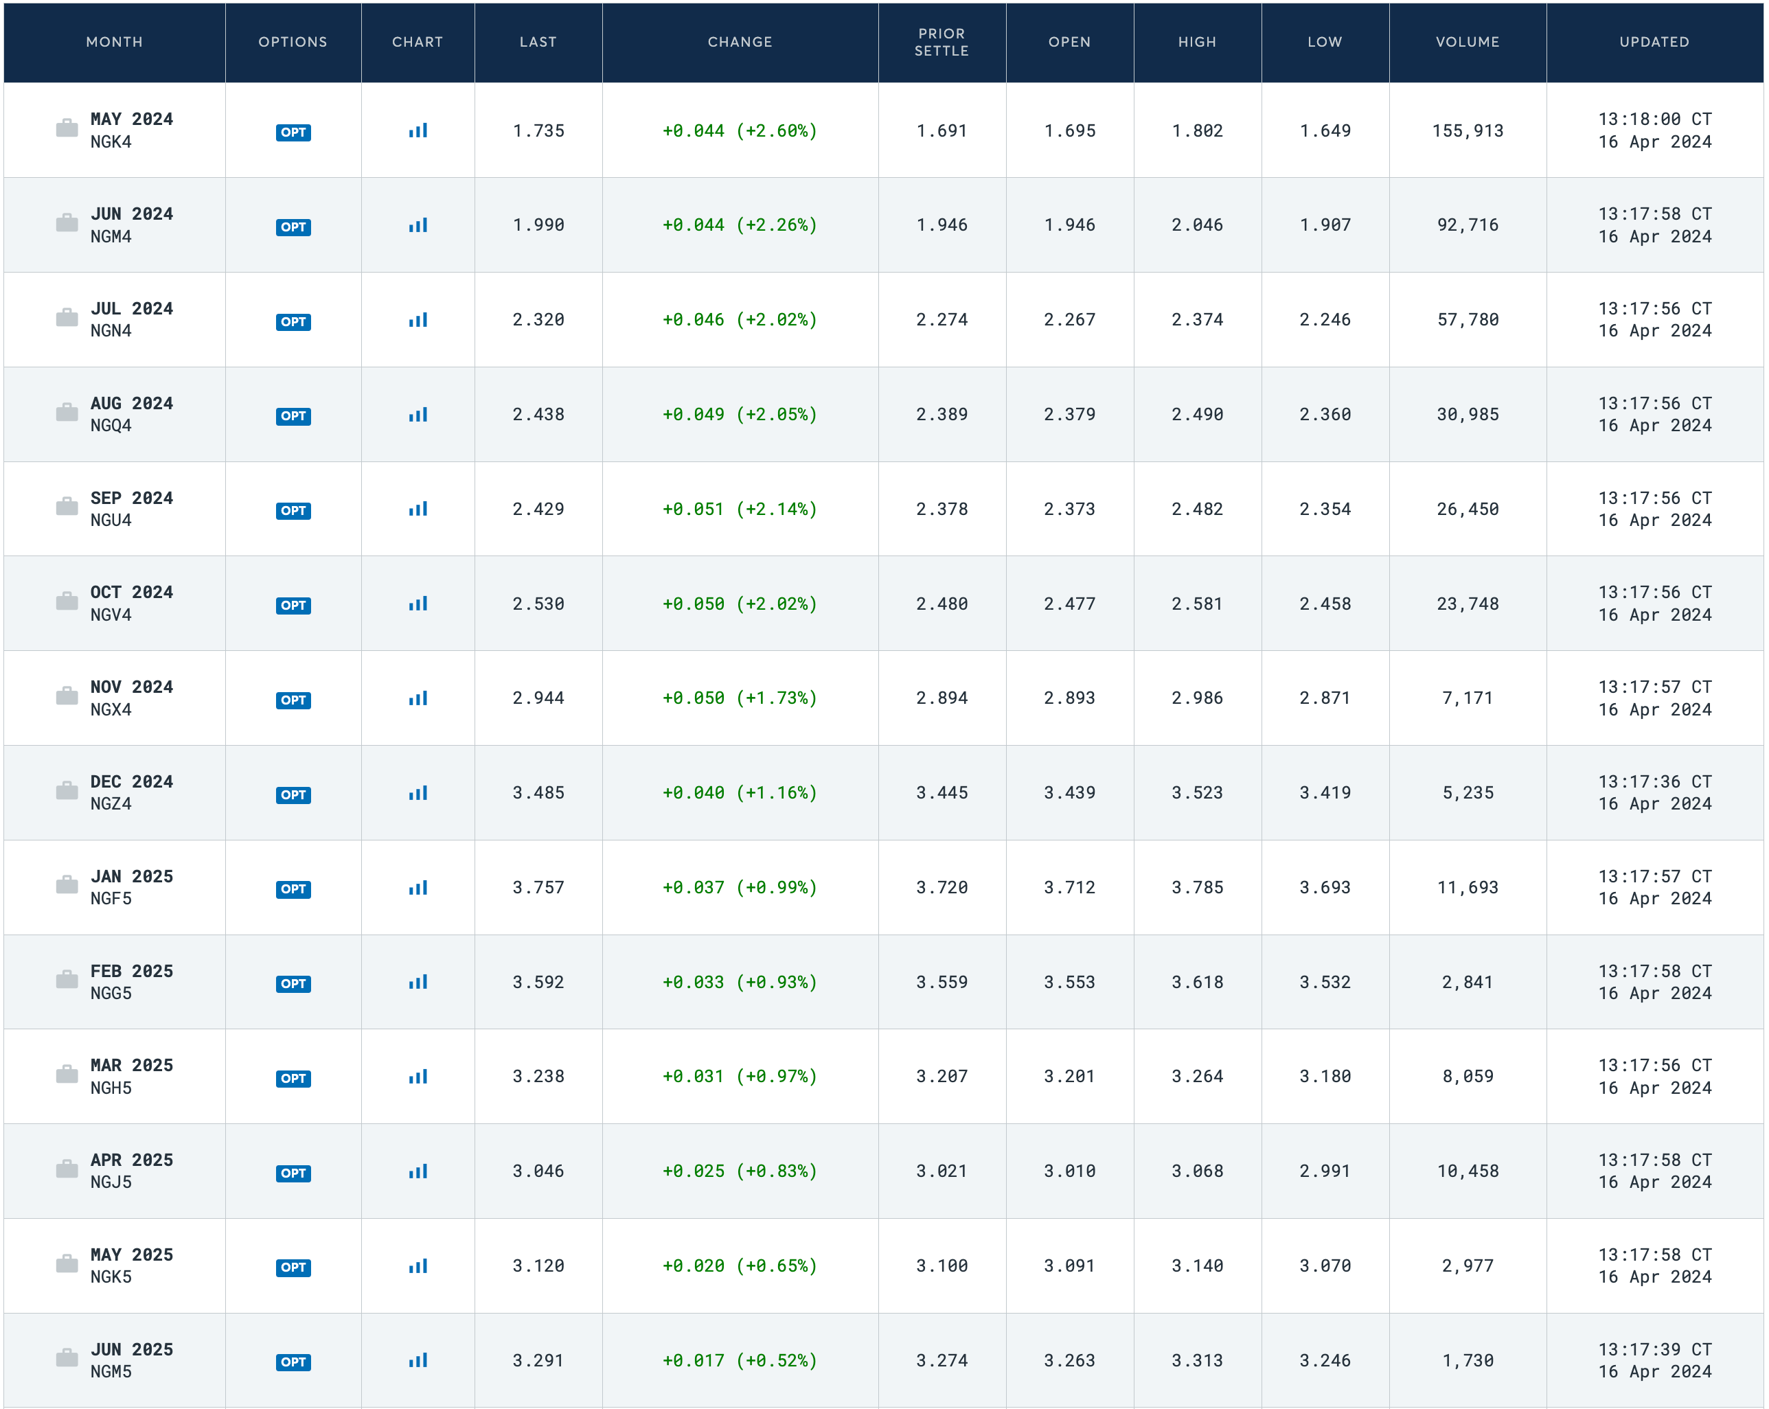This screenshot has height=1409, width=1769.
Task: Open the chart icon for JUL 2024 NGN4
Action: pyautogui.click(x=418, y=320)
